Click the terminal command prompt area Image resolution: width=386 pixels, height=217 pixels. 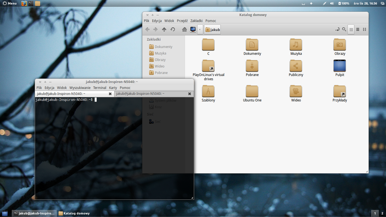(x=114, y=148)
